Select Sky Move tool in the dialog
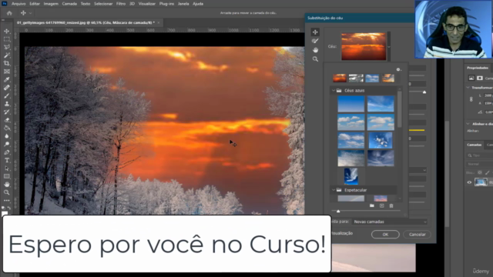 [x=315, y=32]
